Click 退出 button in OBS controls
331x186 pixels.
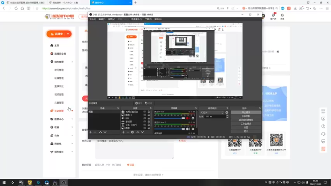(246, 131)
